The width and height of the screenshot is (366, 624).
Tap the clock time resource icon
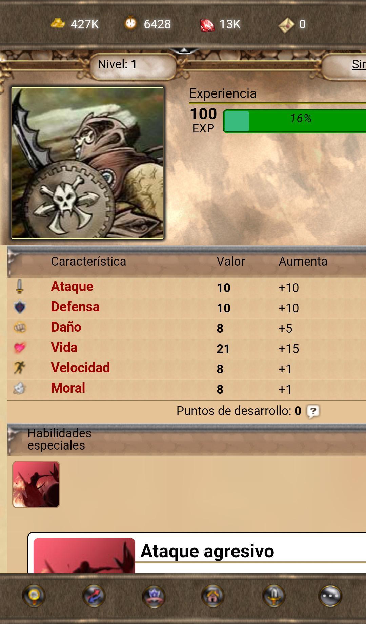(x=130, y=23)
